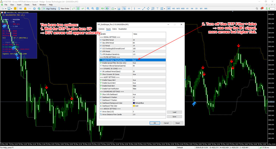This screenshot has width=276, height=149.
Task: Toggle the chart grid icon
Action: [x=97, y=8]
